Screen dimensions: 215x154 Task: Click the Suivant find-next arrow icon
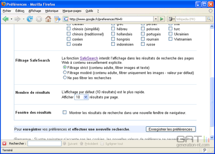click(64, 144)
